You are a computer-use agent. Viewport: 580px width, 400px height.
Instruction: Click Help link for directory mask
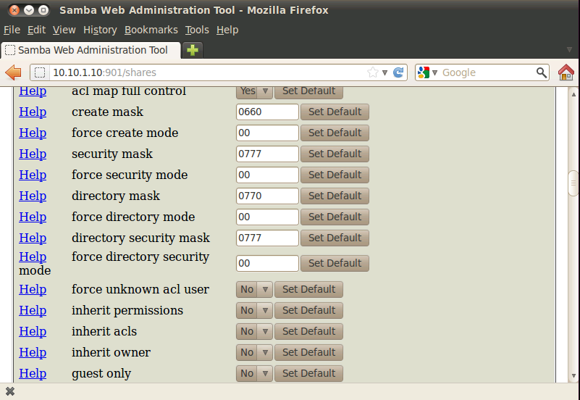pyautogui.click(x=33, y=196)
